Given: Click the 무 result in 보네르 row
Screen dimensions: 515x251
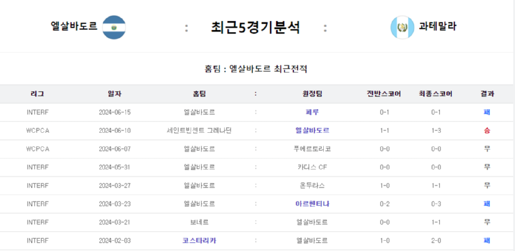Looking at the screenshot, I should [x=487, y=223].
